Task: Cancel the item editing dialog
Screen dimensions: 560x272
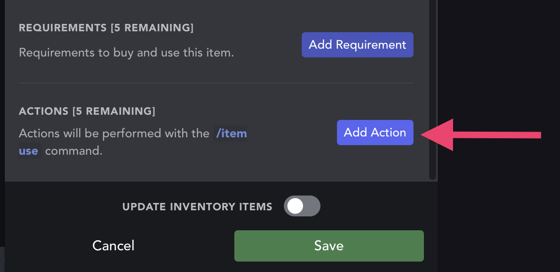Action: [x=113, y=246]
